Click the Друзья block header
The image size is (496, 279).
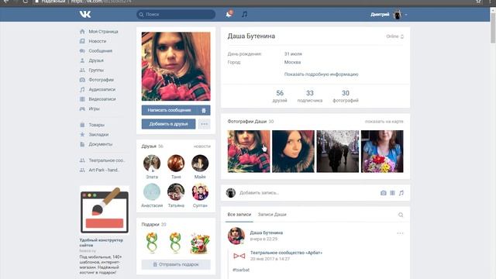coord(152,146)
